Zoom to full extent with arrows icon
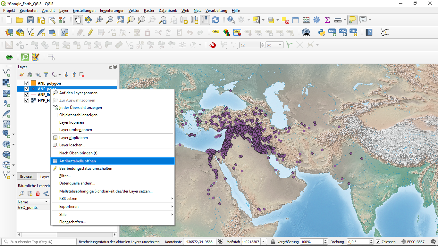The width and height of the screenshot is (438, 246). click(120, 20)
